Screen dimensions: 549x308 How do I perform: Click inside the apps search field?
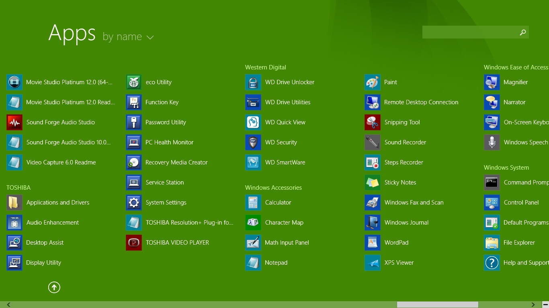pos(470,32)
